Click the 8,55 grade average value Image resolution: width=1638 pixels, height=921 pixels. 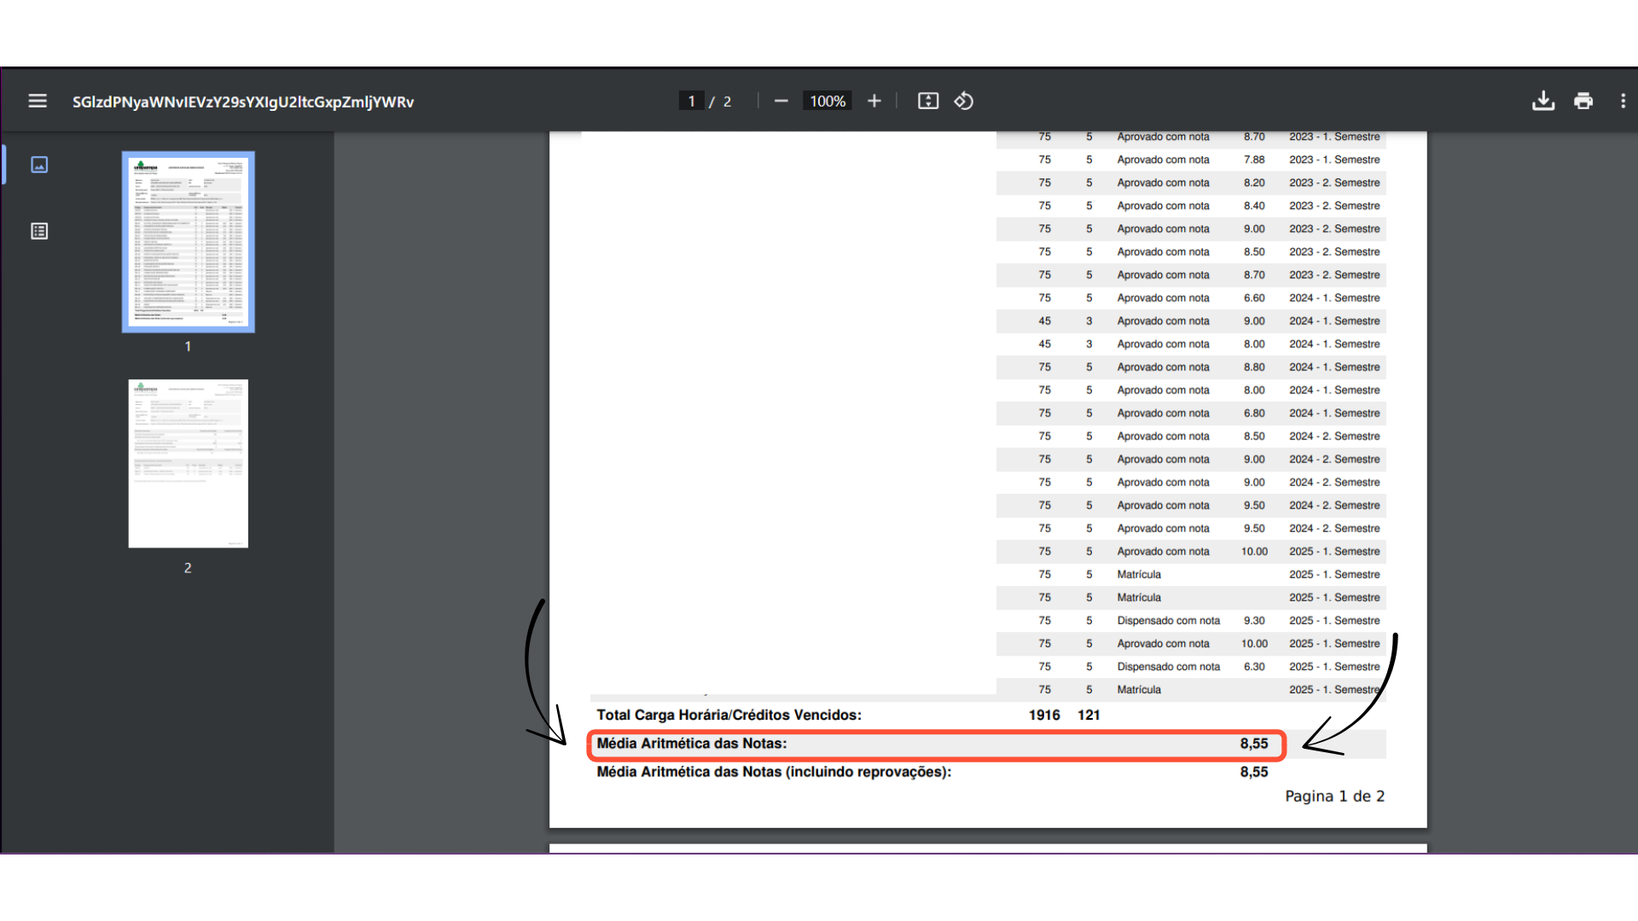pyautogui.click(x=1253, y=744)
